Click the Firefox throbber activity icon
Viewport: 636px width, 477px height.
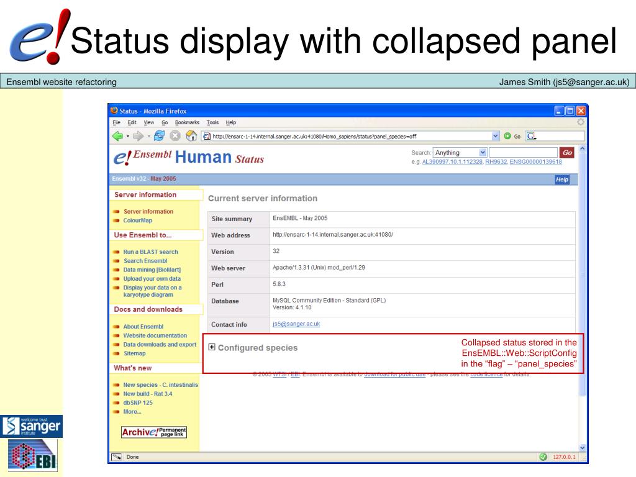(x=581, y=122)
